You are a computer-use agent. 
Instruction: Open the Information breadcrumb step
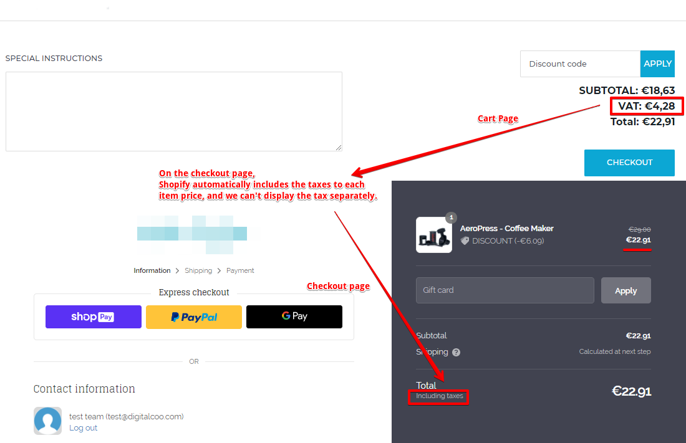coord(152,270)
